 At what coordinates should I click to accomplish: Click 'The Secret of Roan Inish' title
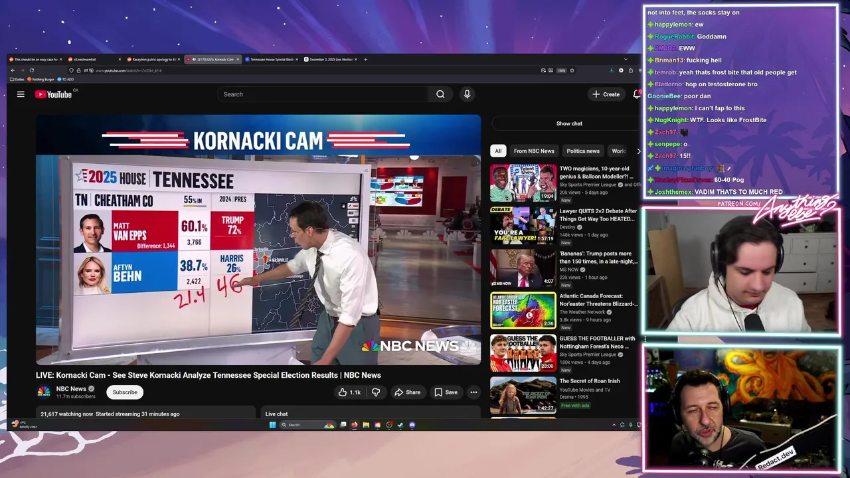coord(590,381)
